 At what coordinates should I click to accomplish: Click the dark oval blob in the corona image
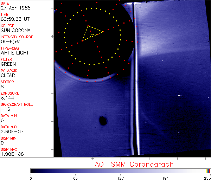(103, 121)
